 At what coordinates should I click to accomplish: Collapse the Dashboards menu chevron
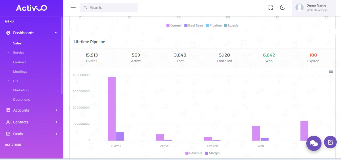[x=56, y=33]
